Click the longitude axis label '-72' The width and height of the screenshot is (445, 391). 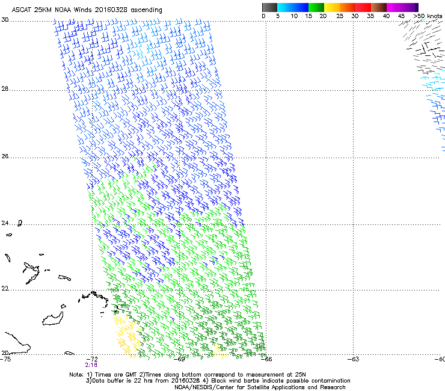tap(92, 359)
